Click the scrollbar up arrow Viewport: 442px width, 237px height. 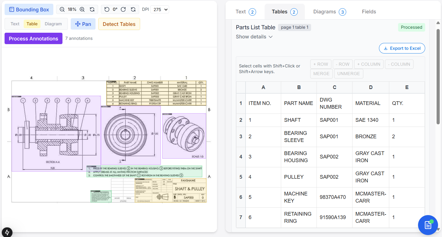point(438,22)
